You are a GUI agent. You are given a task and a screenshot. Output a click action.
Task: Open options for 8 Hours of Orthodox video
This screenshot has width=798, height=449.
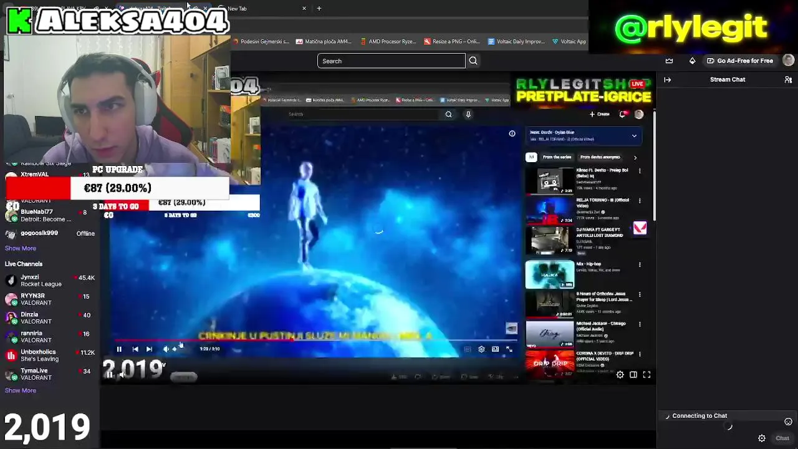[x=640, y=294]
